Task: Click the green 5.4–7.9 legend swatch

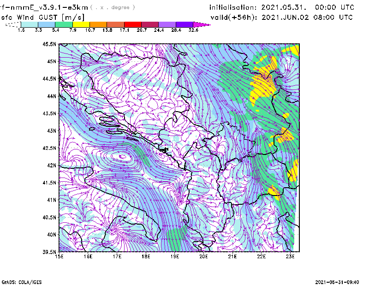Action: (64, 24)
